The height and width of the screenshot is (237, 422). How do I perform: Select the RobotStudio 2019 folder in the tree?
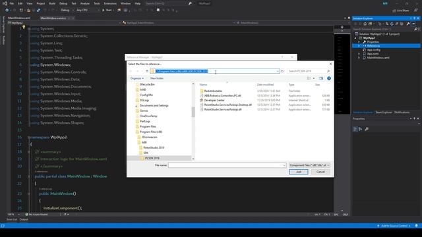pyautogui.click(x=154, y=147)
